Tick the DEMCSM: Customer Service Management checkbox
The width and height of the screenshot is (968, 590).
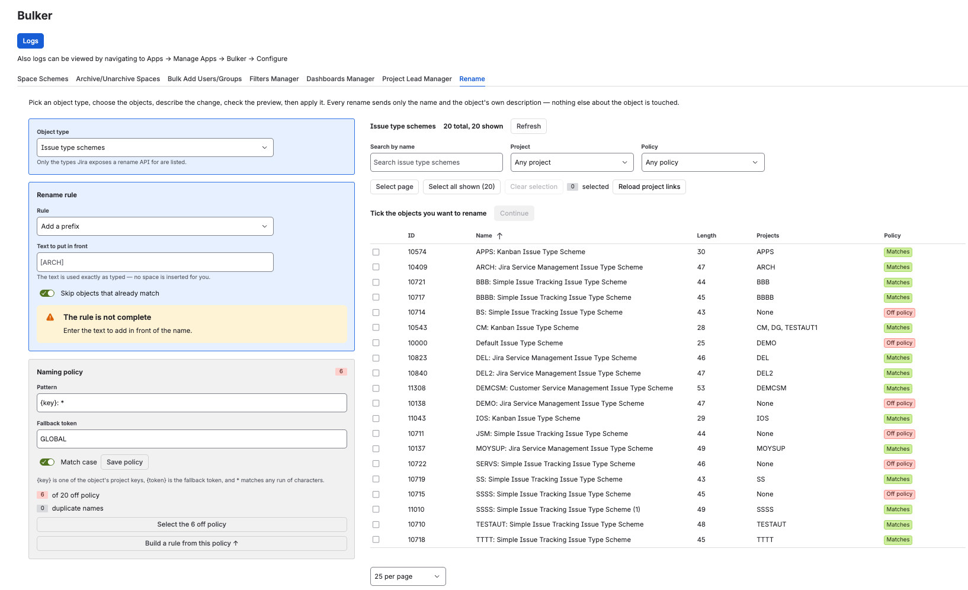(376, 389)
